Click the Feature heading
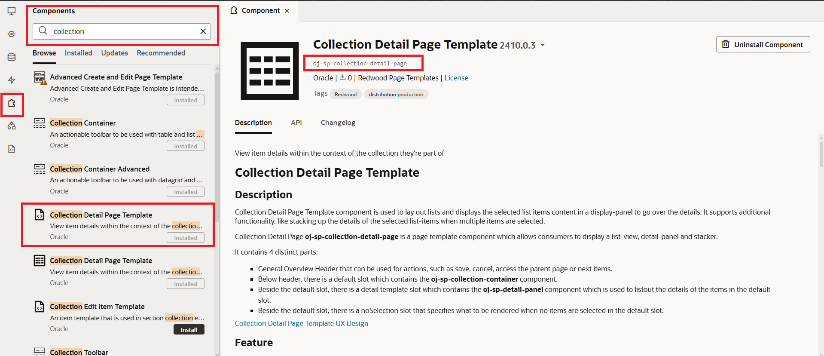 [254, 343]
